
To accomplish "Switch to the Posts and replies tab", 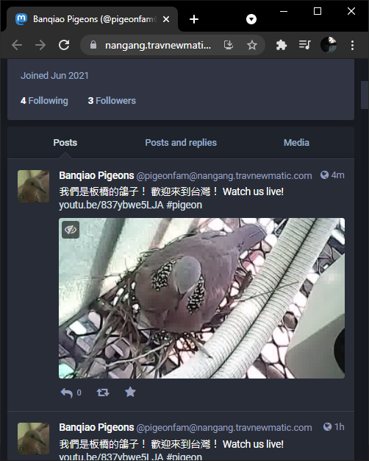I will click(x=181, y=143).
